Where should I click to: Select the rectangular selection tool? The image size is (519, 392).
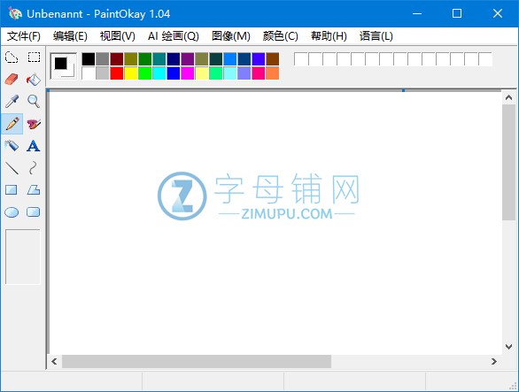[34, 58]
